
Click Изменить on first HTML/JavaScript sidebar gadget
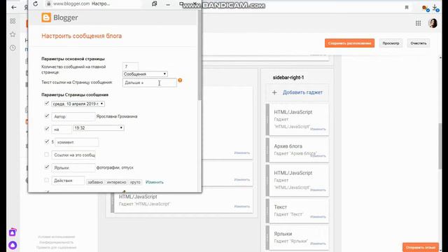(x=318, y=129)
